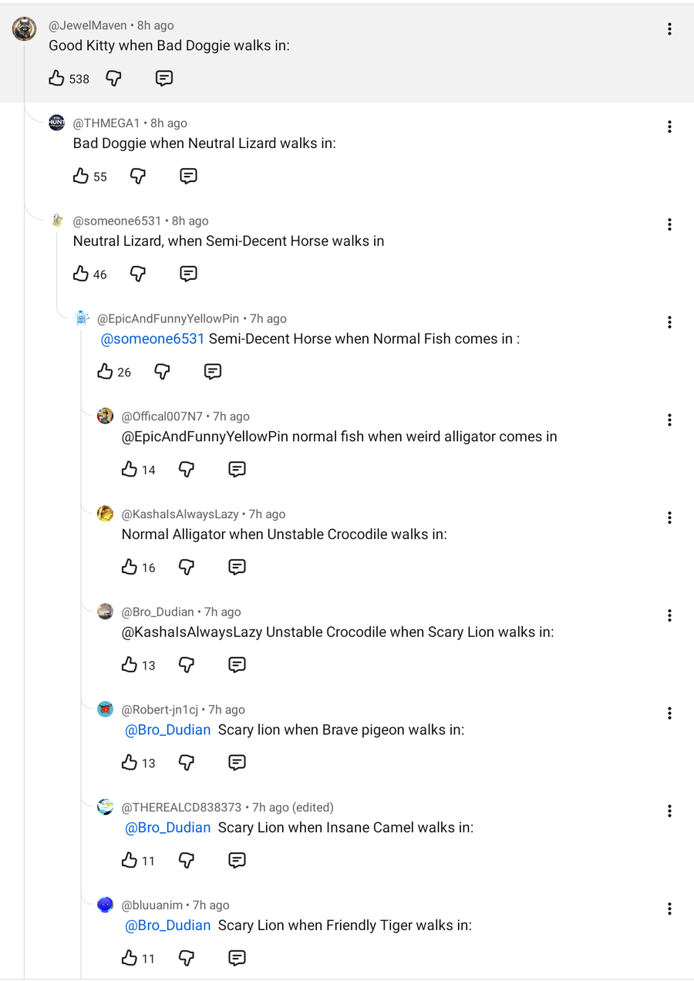The width and height of the screenshot is (694, 981).
Task: Like @Robert-jn1cj's Brave pigeon comment
Action: pos(130,763)
